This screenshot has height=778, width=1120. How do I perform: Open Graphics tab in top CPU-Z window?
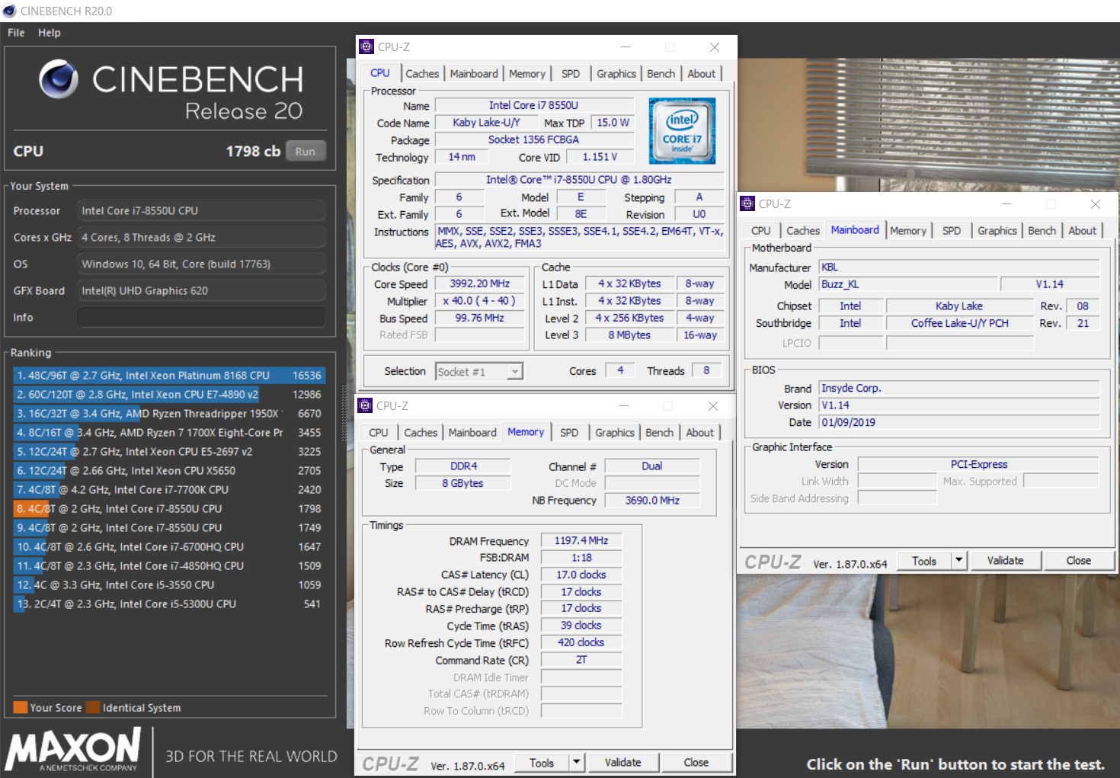(616, 74)
